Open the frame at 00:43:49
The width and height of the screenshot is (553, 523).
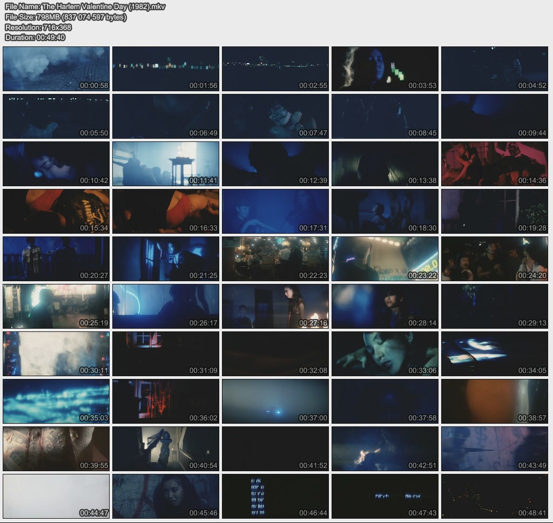[495, 449]
